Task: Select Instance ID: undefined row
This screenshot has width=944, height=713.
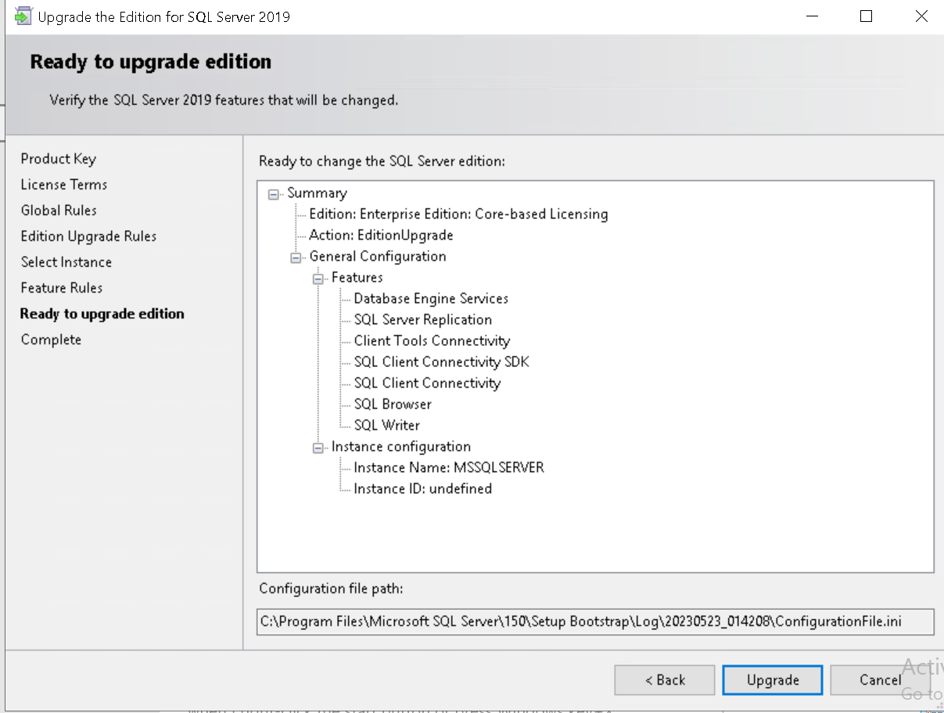Action: [423, 489]
